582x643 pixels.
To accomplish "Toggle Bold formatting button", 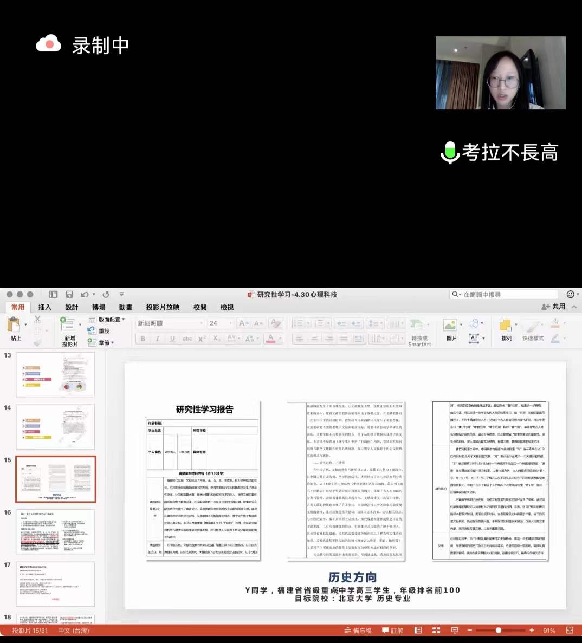I will tap(143, 339).
